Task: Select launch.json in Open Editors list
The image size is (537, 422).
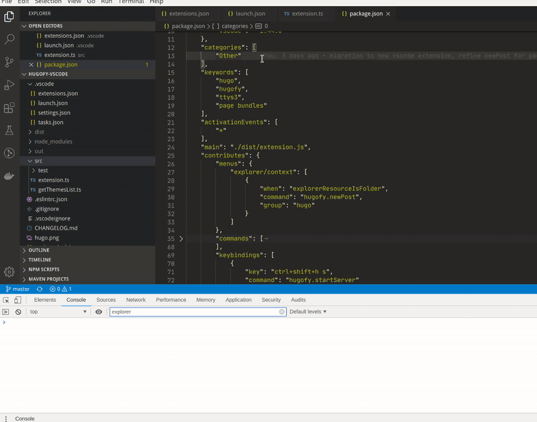Action: click(58, 46)
